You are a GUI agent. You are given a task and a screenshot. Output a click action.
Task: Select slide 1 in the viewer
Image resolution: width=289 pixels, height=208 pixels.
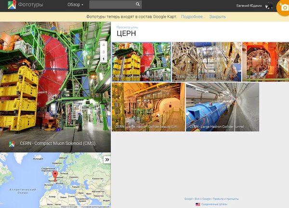coord(103,59)
